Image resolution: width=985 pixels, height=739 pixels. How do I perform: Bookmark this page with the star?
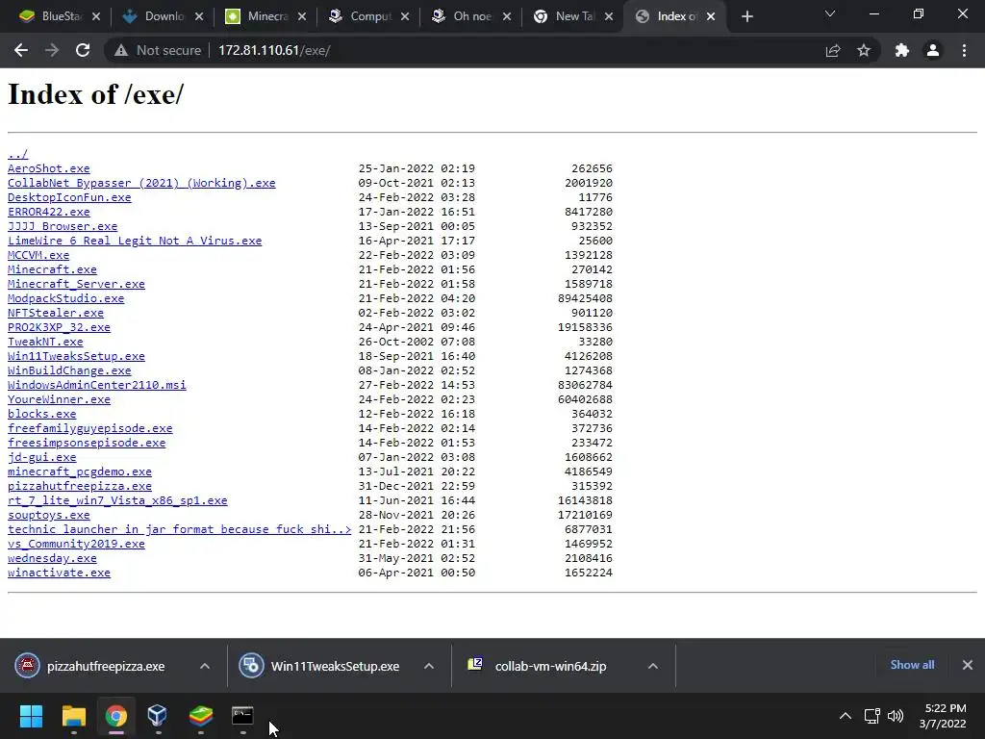pyautogui.click(x=864, y=50)
